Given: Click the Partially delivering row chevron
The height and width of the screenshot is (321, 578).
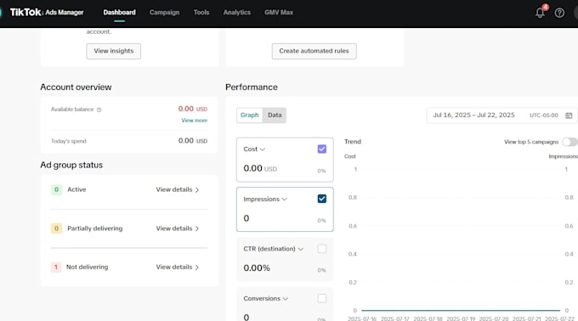Looking at the screenshot, I should click(x=197, y=228).
